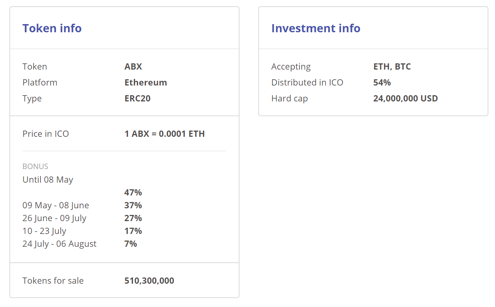Click the price 1 ABX = 0.0001 ETH
The image size is (495, 307).
pos(164,134)
